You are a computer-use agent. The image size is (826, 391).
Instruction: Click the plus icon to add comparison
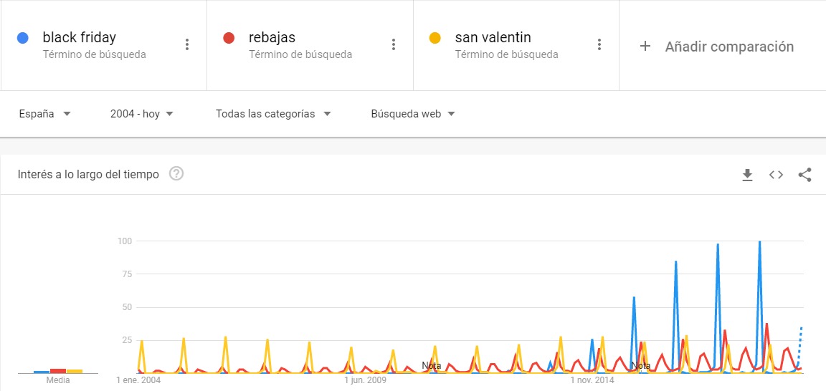click(645, 47)
